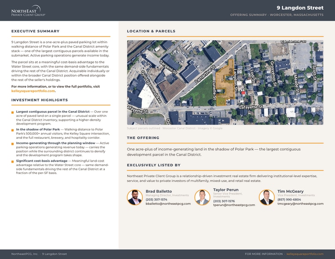
Task: Email tmcgeary@northeastpcg.com
Action: click(x=300, y=203)
